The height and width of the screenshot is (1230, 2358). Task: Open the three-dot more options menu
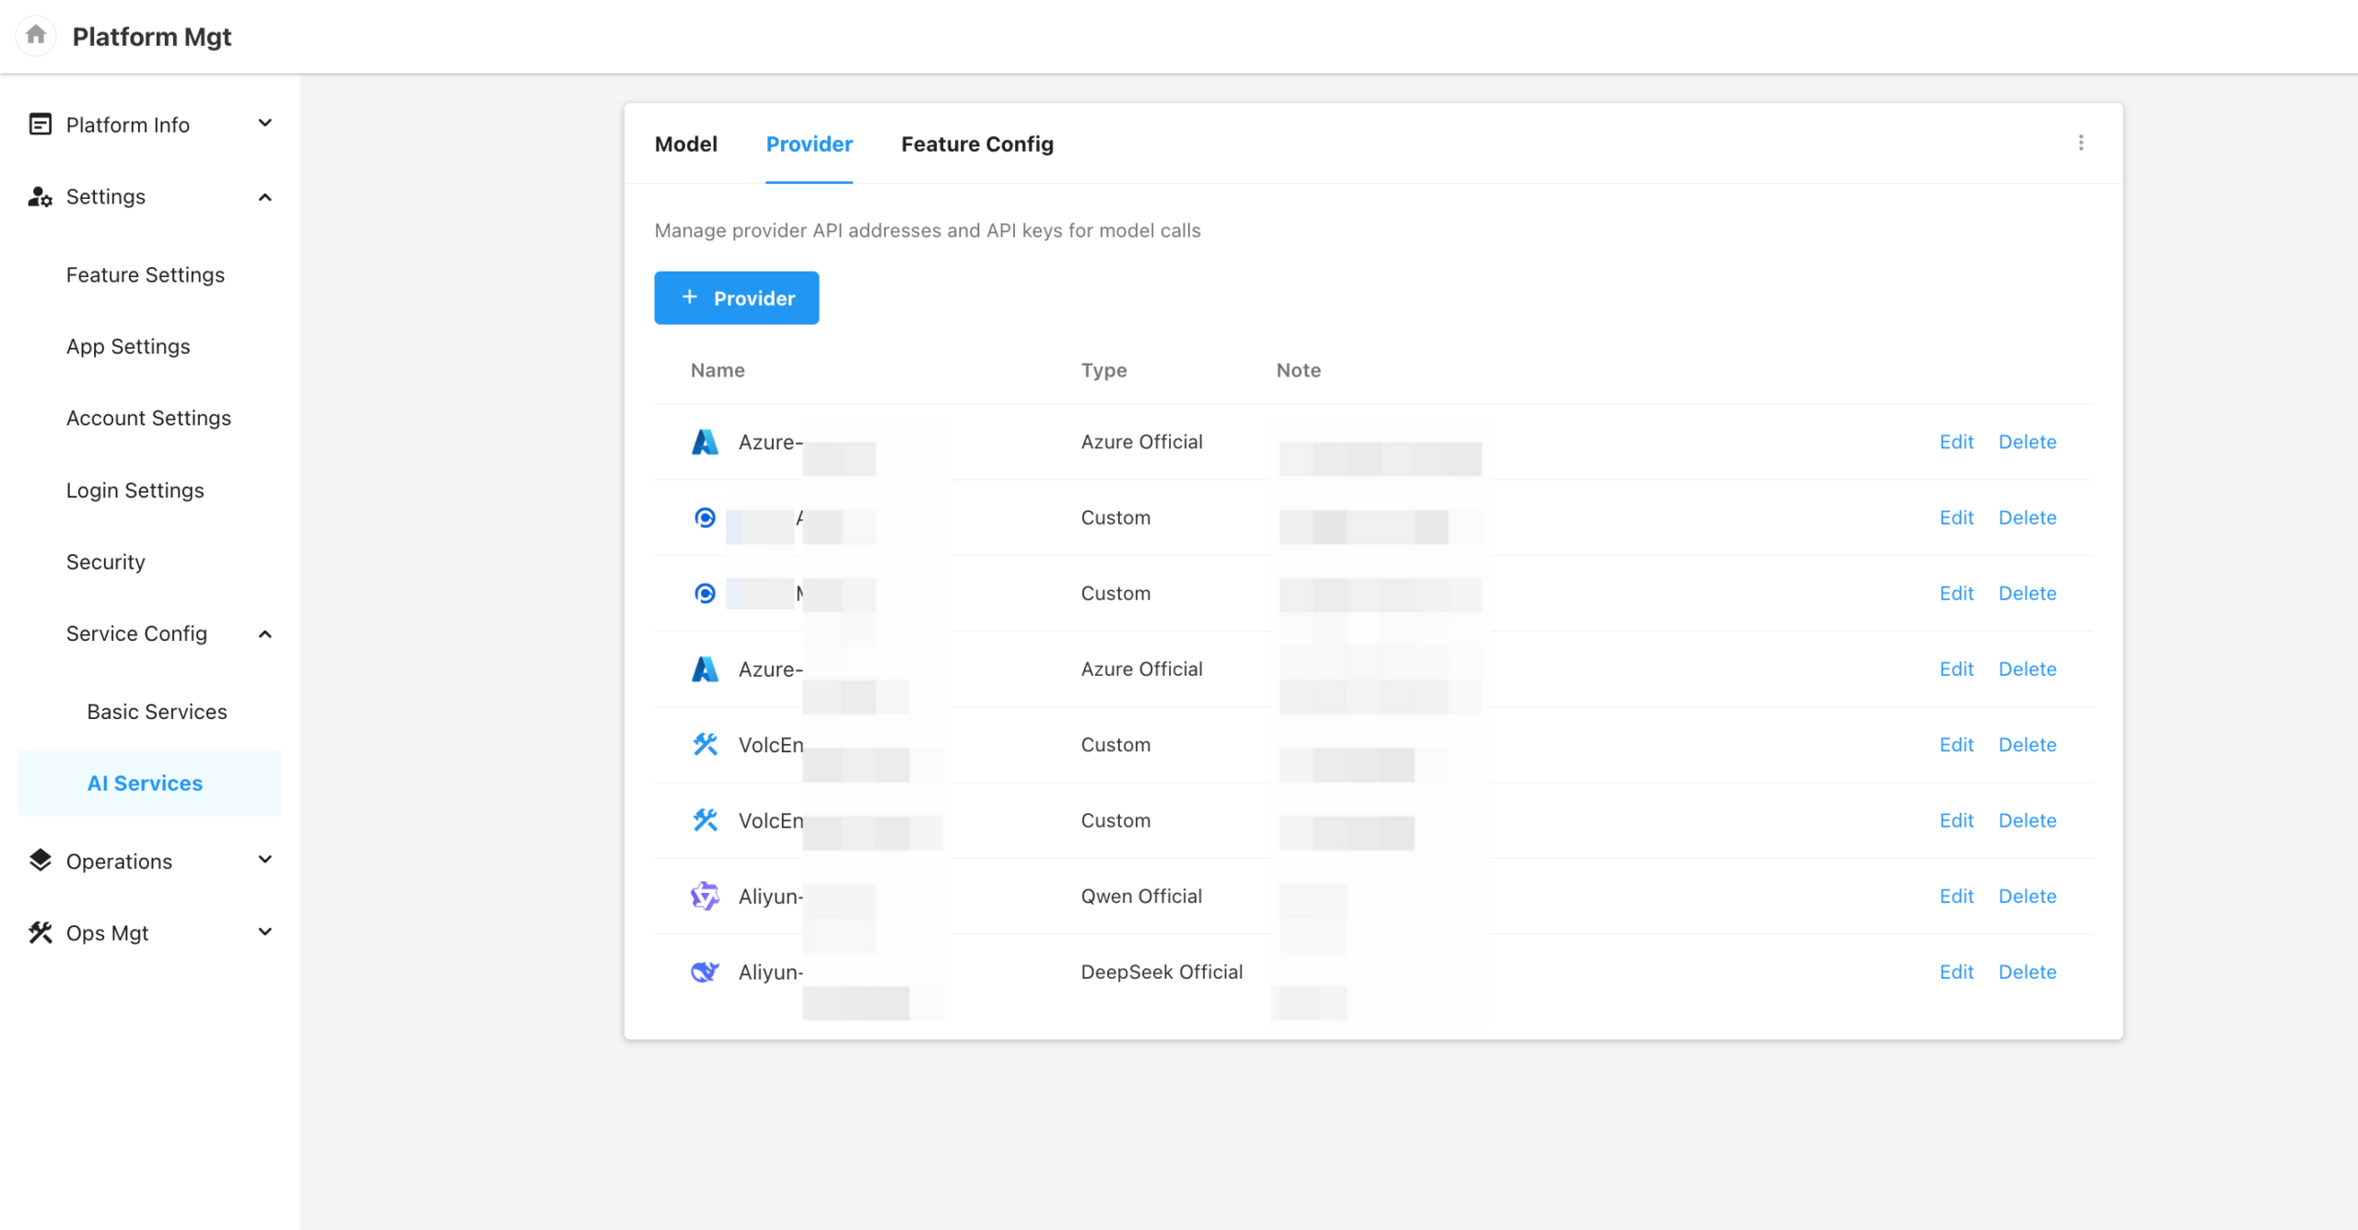tap(2081, 143)
